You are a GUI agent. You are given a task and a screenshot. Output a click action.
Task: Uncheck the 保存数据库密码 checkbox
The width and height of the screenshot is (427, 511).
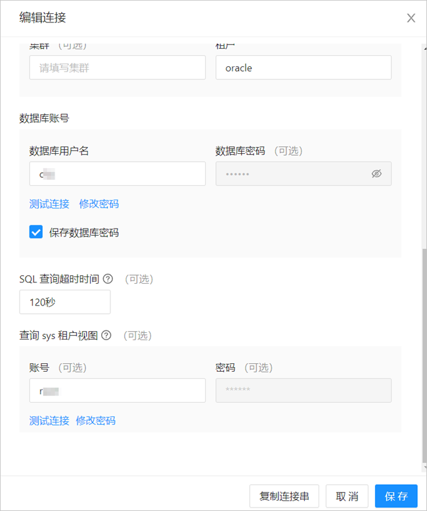coord(36,232)
